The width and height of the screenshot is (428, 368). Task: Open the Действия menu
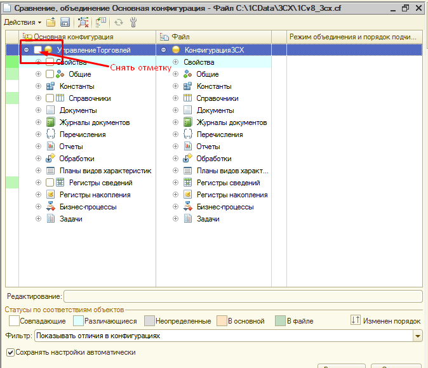(23, 22)
